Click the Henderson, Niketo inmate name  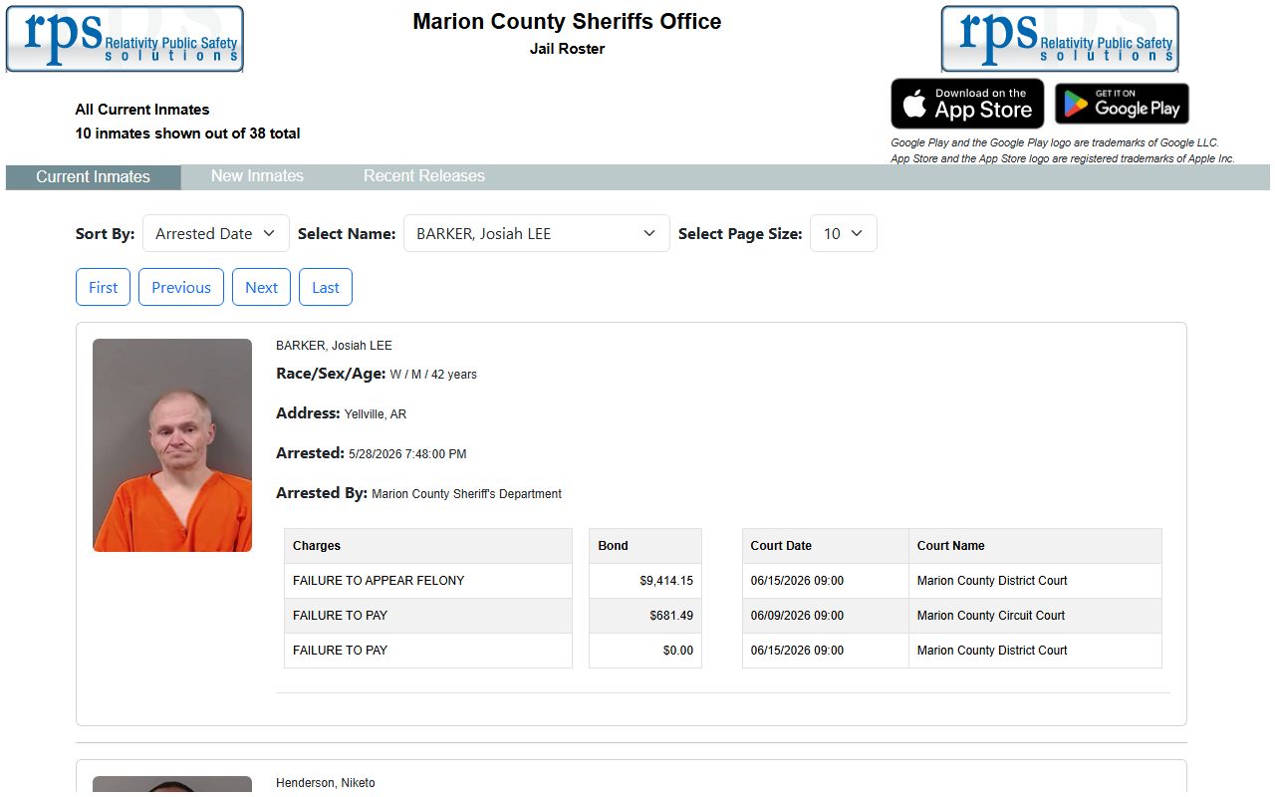326,783
